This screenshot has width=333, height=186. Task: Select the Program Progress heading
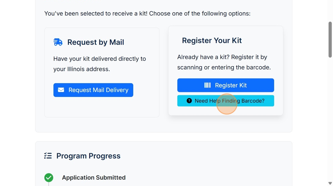tap(88, 156)
